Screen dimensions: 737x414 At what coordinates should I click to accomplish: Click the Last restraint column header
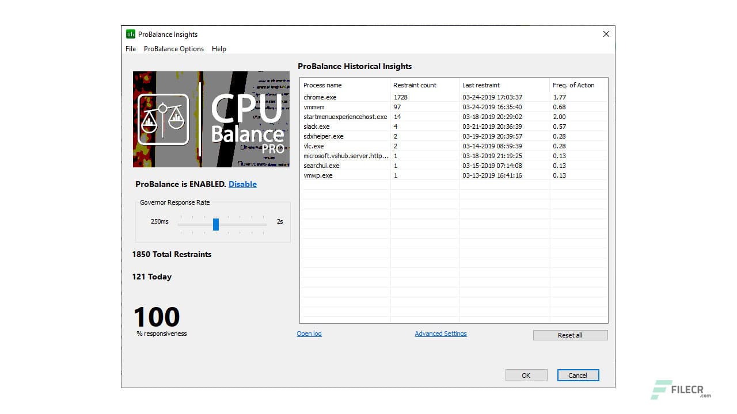tap(481, 85)
